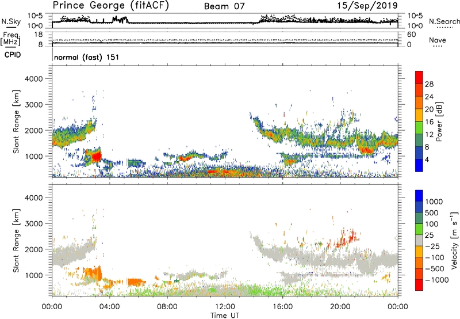Click the "-500" tick on Velocity colorbar
The height and width of the screenshot is (319, 460).
(435, 268)
